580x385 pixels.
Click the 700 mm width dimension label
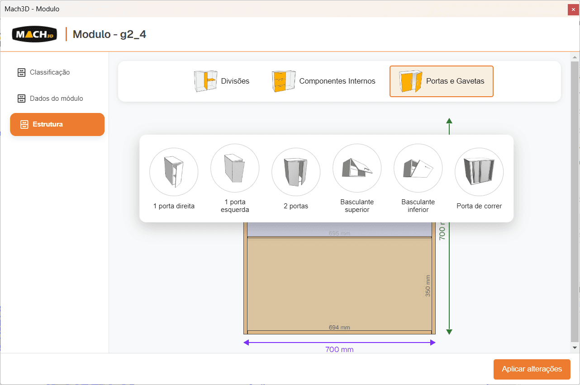coord(339,349)
